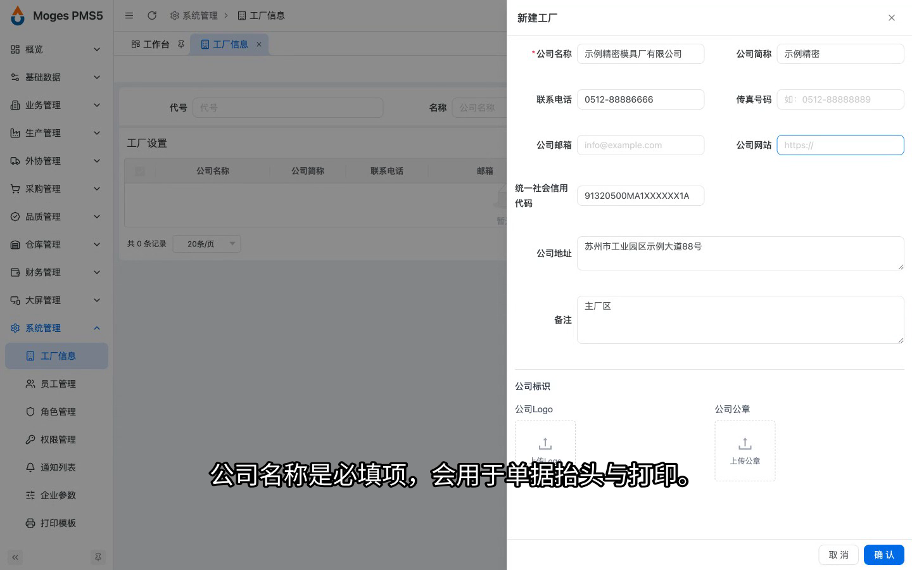Collapse the sidebar with double-arrow icon

(x=15, y=557)
